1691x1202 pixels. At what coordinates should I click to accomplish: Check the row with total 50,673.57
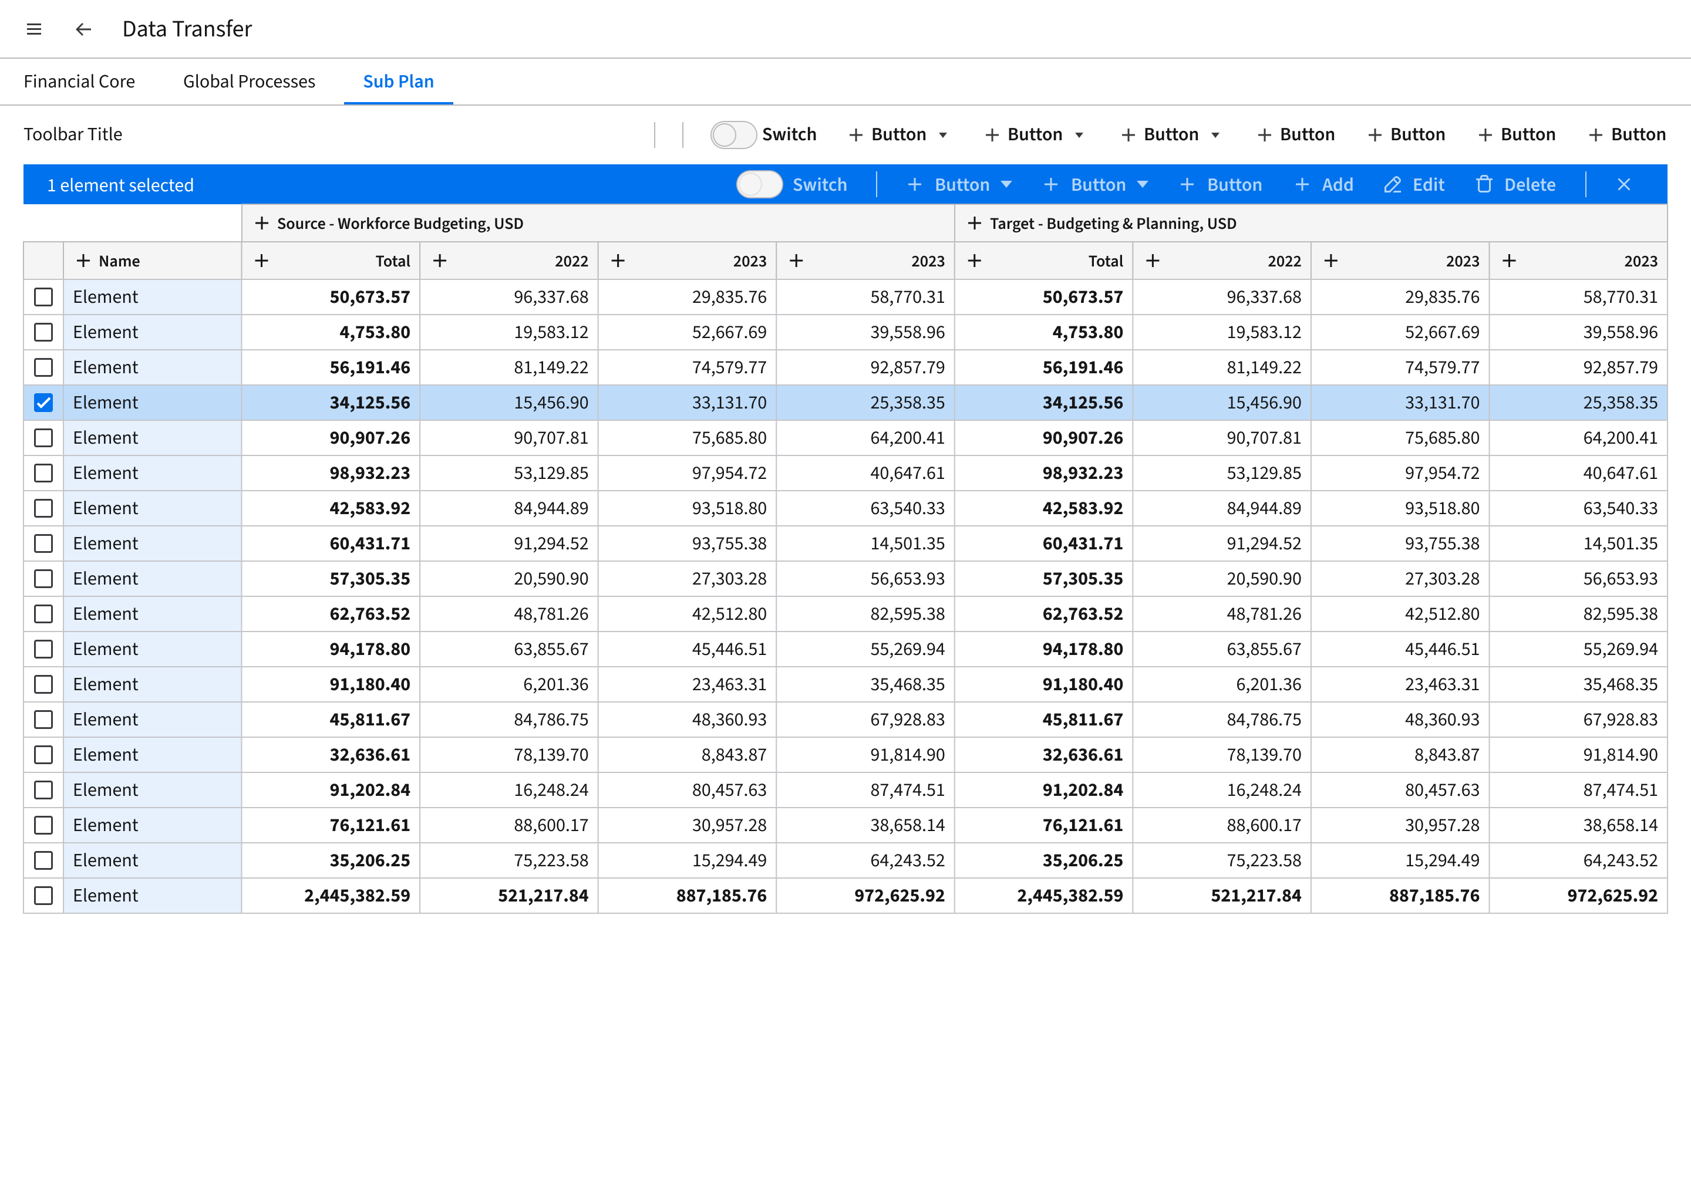(x=43, y=298)
